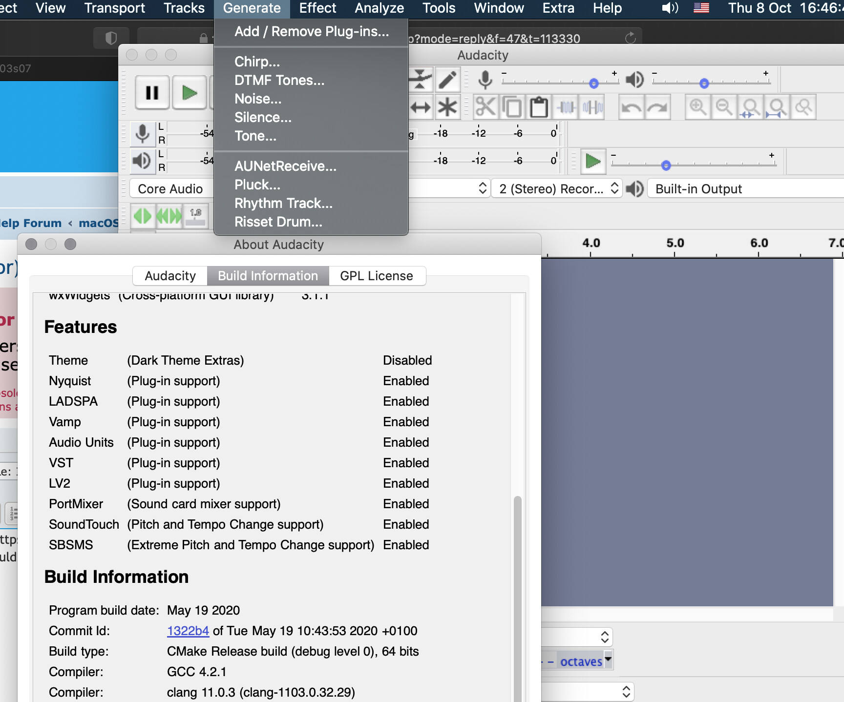Click Fit project to width icon
The height and width of the screenshot is (702, 844).
(777, 107)
